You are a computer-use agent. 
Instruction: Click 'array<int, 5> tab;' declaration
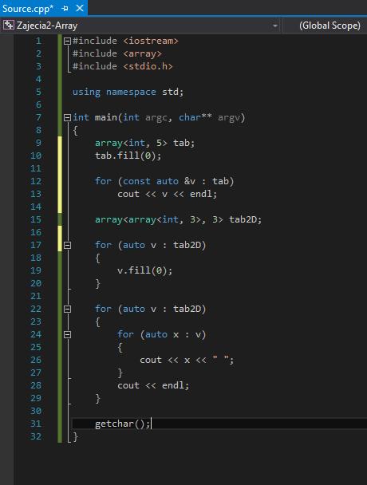[145, 143]
